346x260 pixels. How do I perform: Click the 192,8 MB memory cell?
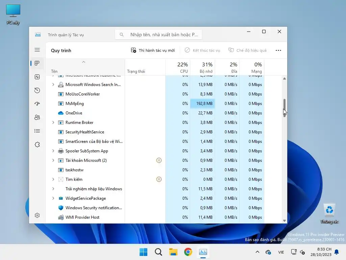click(x=202, y=104)
